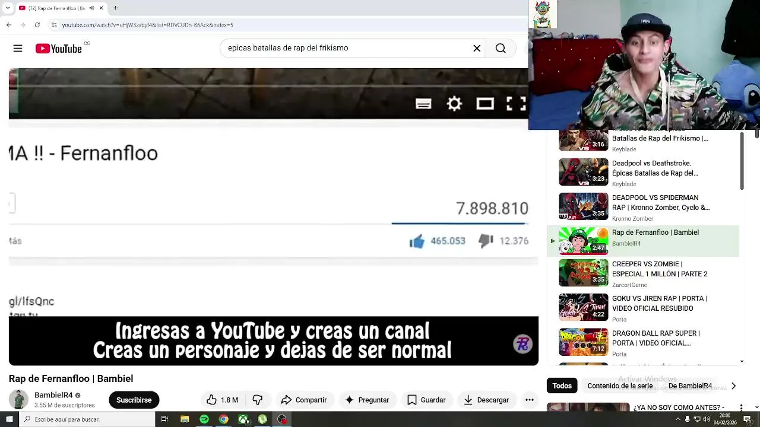This screenshot has height=427, width=760.
Task: Go to YouTube home via logo
Action: coord(58,49)
